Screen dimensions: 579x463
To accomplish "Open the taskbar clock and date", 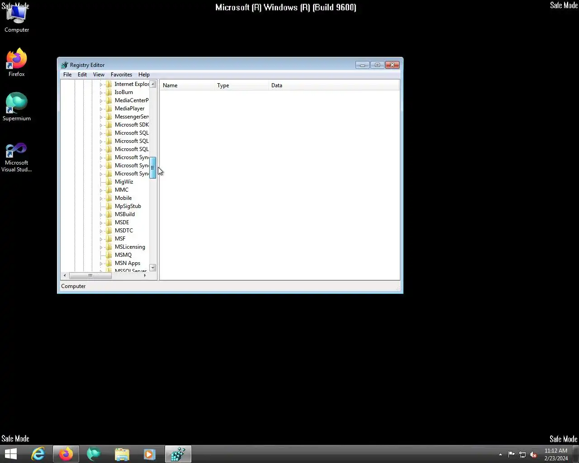I will point(556,454).
